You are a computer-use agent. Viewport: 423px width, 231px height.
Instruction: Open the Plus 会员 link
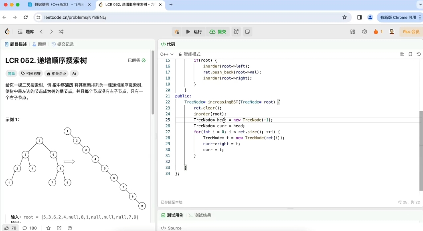point(409,31)
